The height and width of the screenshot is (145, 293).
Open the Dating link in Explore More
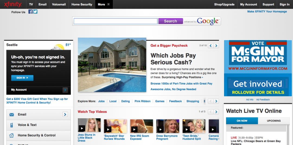coord(125,101)
